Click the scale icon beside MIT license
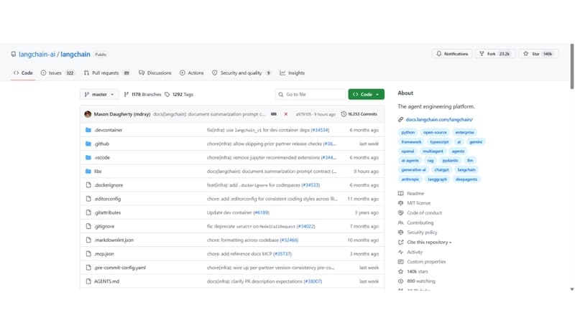Viewport: 575px width, 323px height. tap(400, 203)
